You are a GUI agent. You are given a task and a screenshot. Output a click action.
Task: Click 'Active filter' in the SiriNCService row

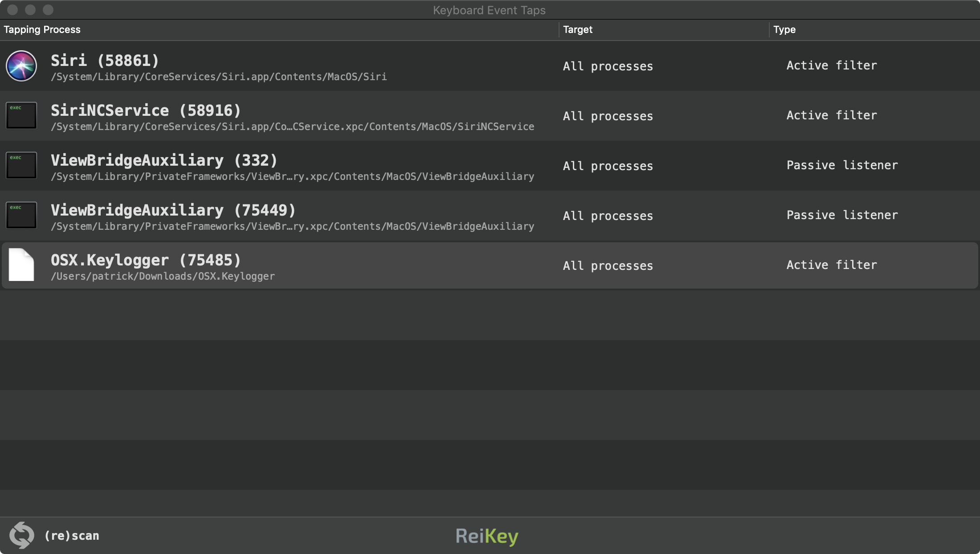[x=832, y=115]
